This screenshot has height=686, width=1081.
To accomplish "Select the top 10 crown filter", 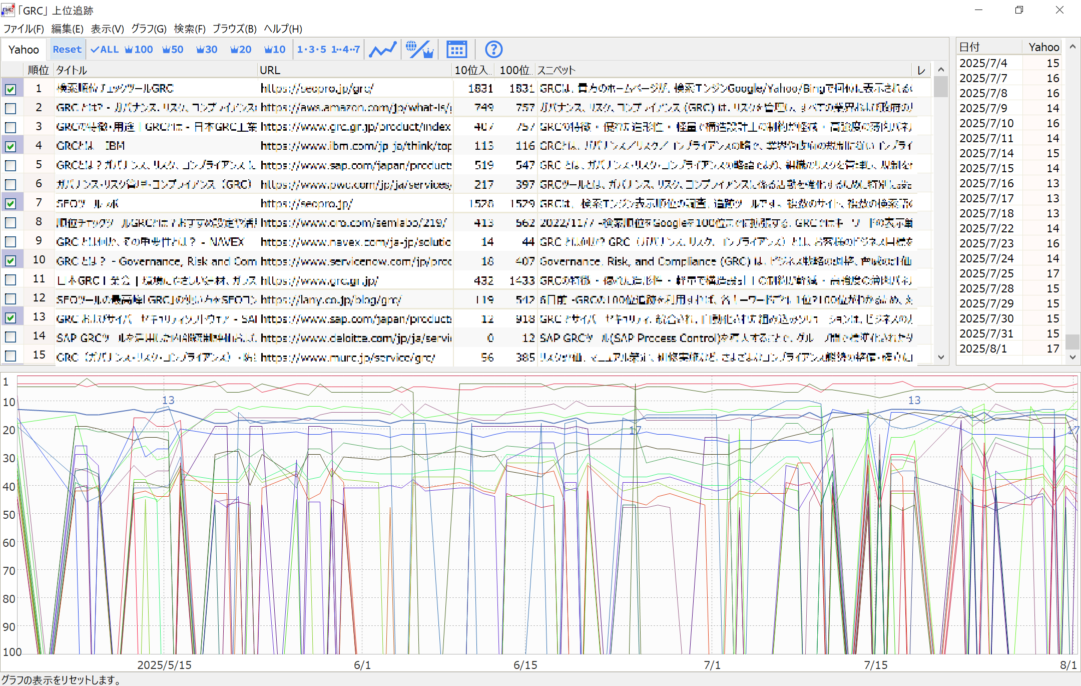I will 275,50.
